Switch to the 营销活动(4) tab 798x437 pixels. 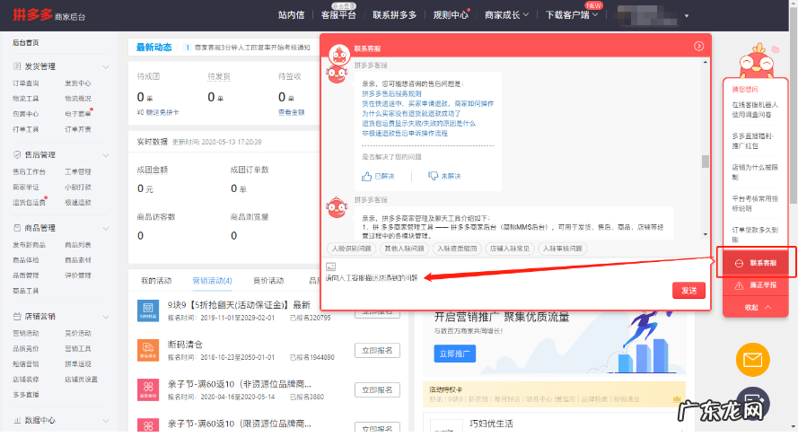(x=212, y=280)
